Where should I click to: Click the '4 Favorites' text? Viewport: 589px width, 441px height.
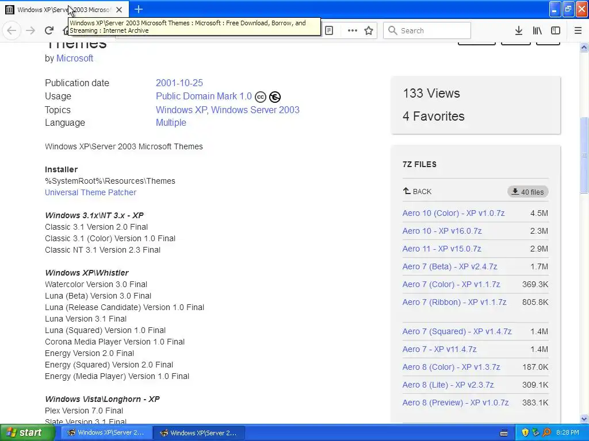click(434, 116)
